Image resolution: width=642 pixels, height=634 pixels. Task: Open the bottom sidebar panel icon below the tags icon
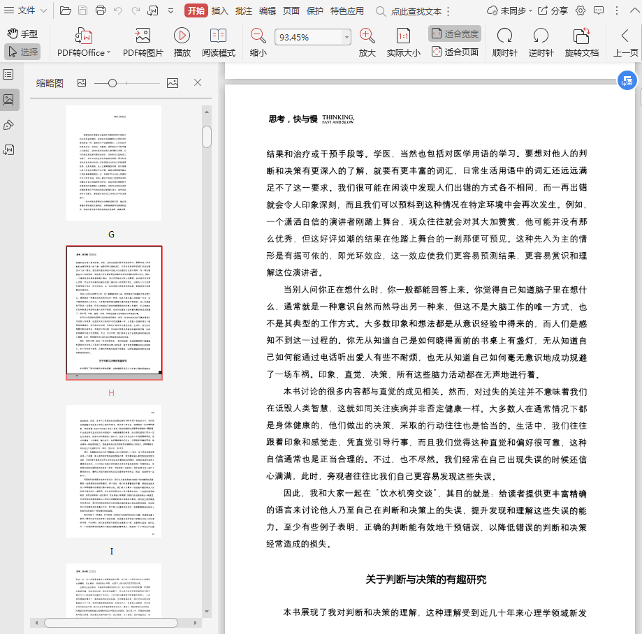(x=8, y=150)
